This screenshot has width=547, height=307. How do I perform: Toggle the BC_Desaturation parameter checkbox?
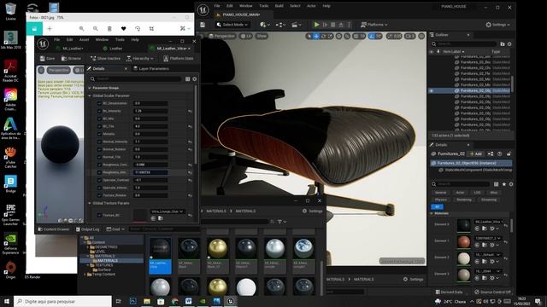(99, 103)
